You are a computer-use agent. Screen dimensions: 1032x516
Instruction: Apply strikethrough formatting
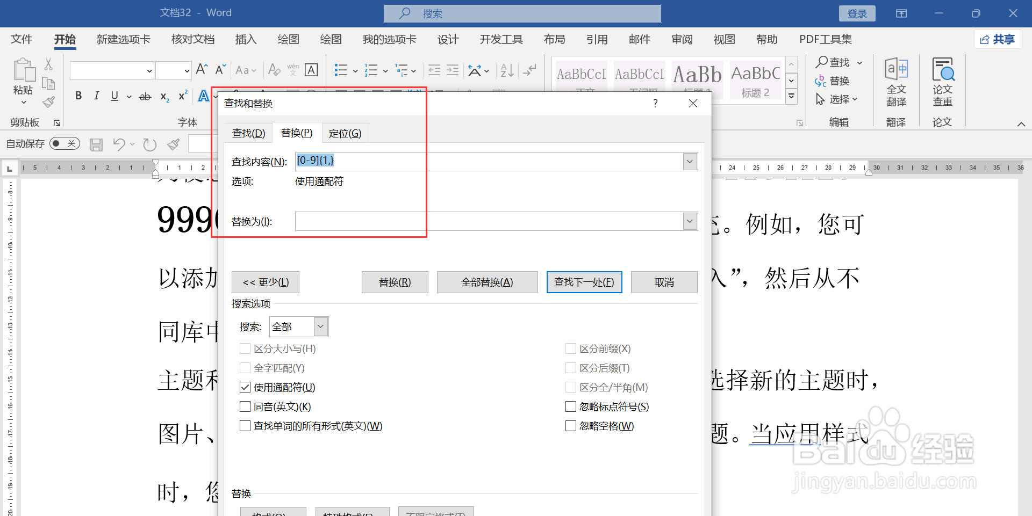pyautogui.click(x=145, y=97)
